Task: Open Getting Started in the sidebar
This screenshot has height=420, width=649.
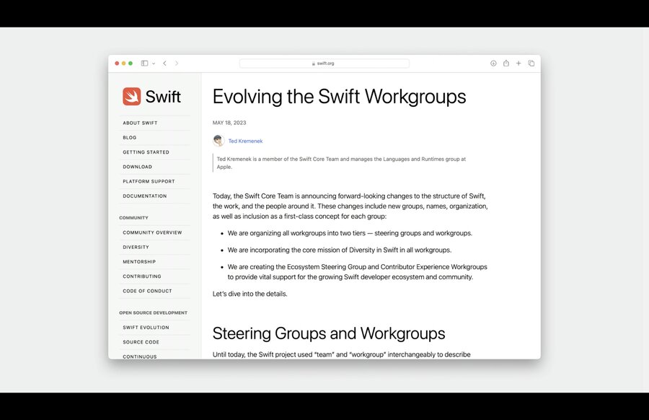Action: coord(146,152)
